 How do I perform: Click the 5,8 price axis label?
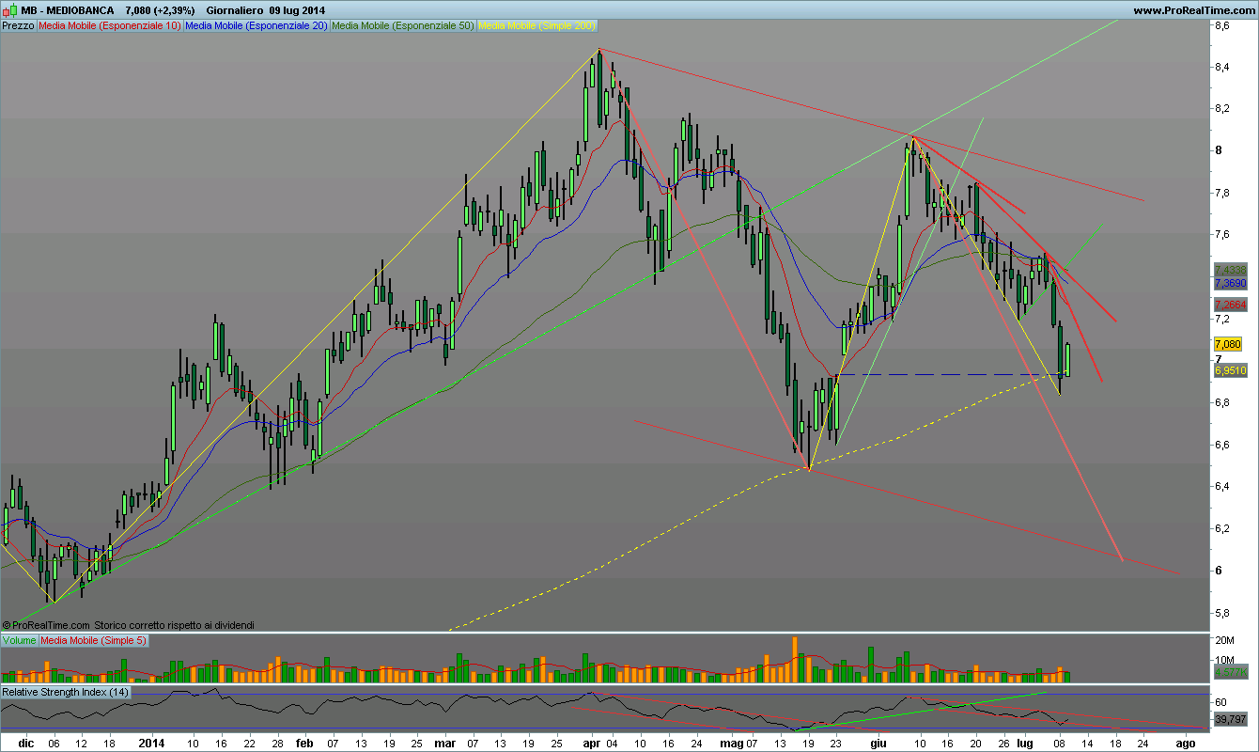point(1221,613)
